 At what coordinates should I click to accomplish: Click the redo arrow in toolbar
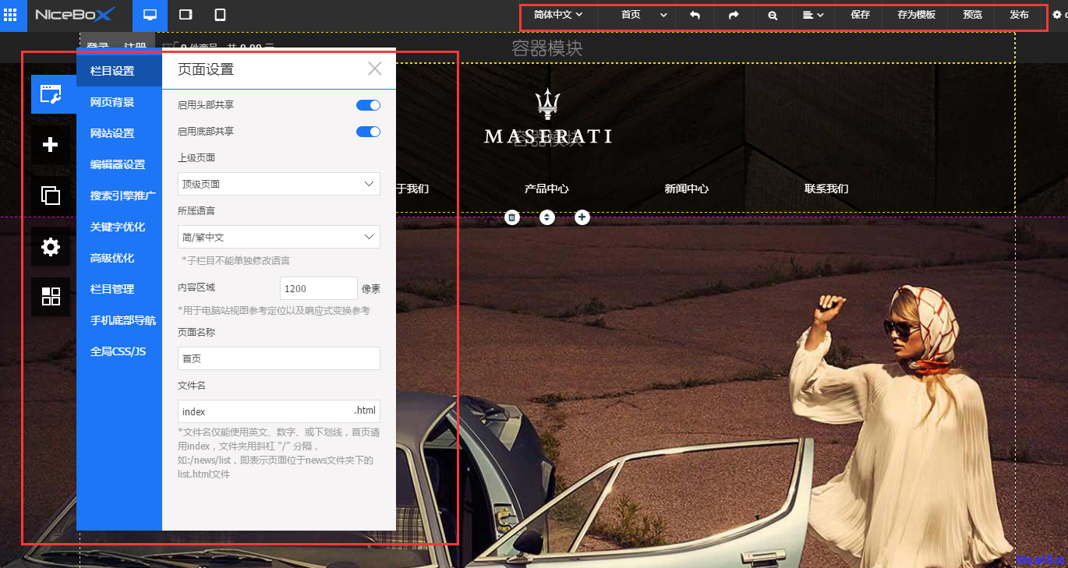(x=734, y=15)
